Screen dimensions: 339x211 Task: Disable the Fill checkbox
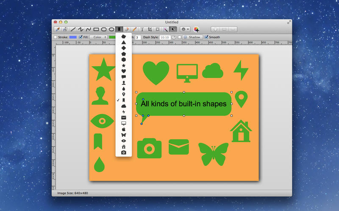click(x=81, y=37)
